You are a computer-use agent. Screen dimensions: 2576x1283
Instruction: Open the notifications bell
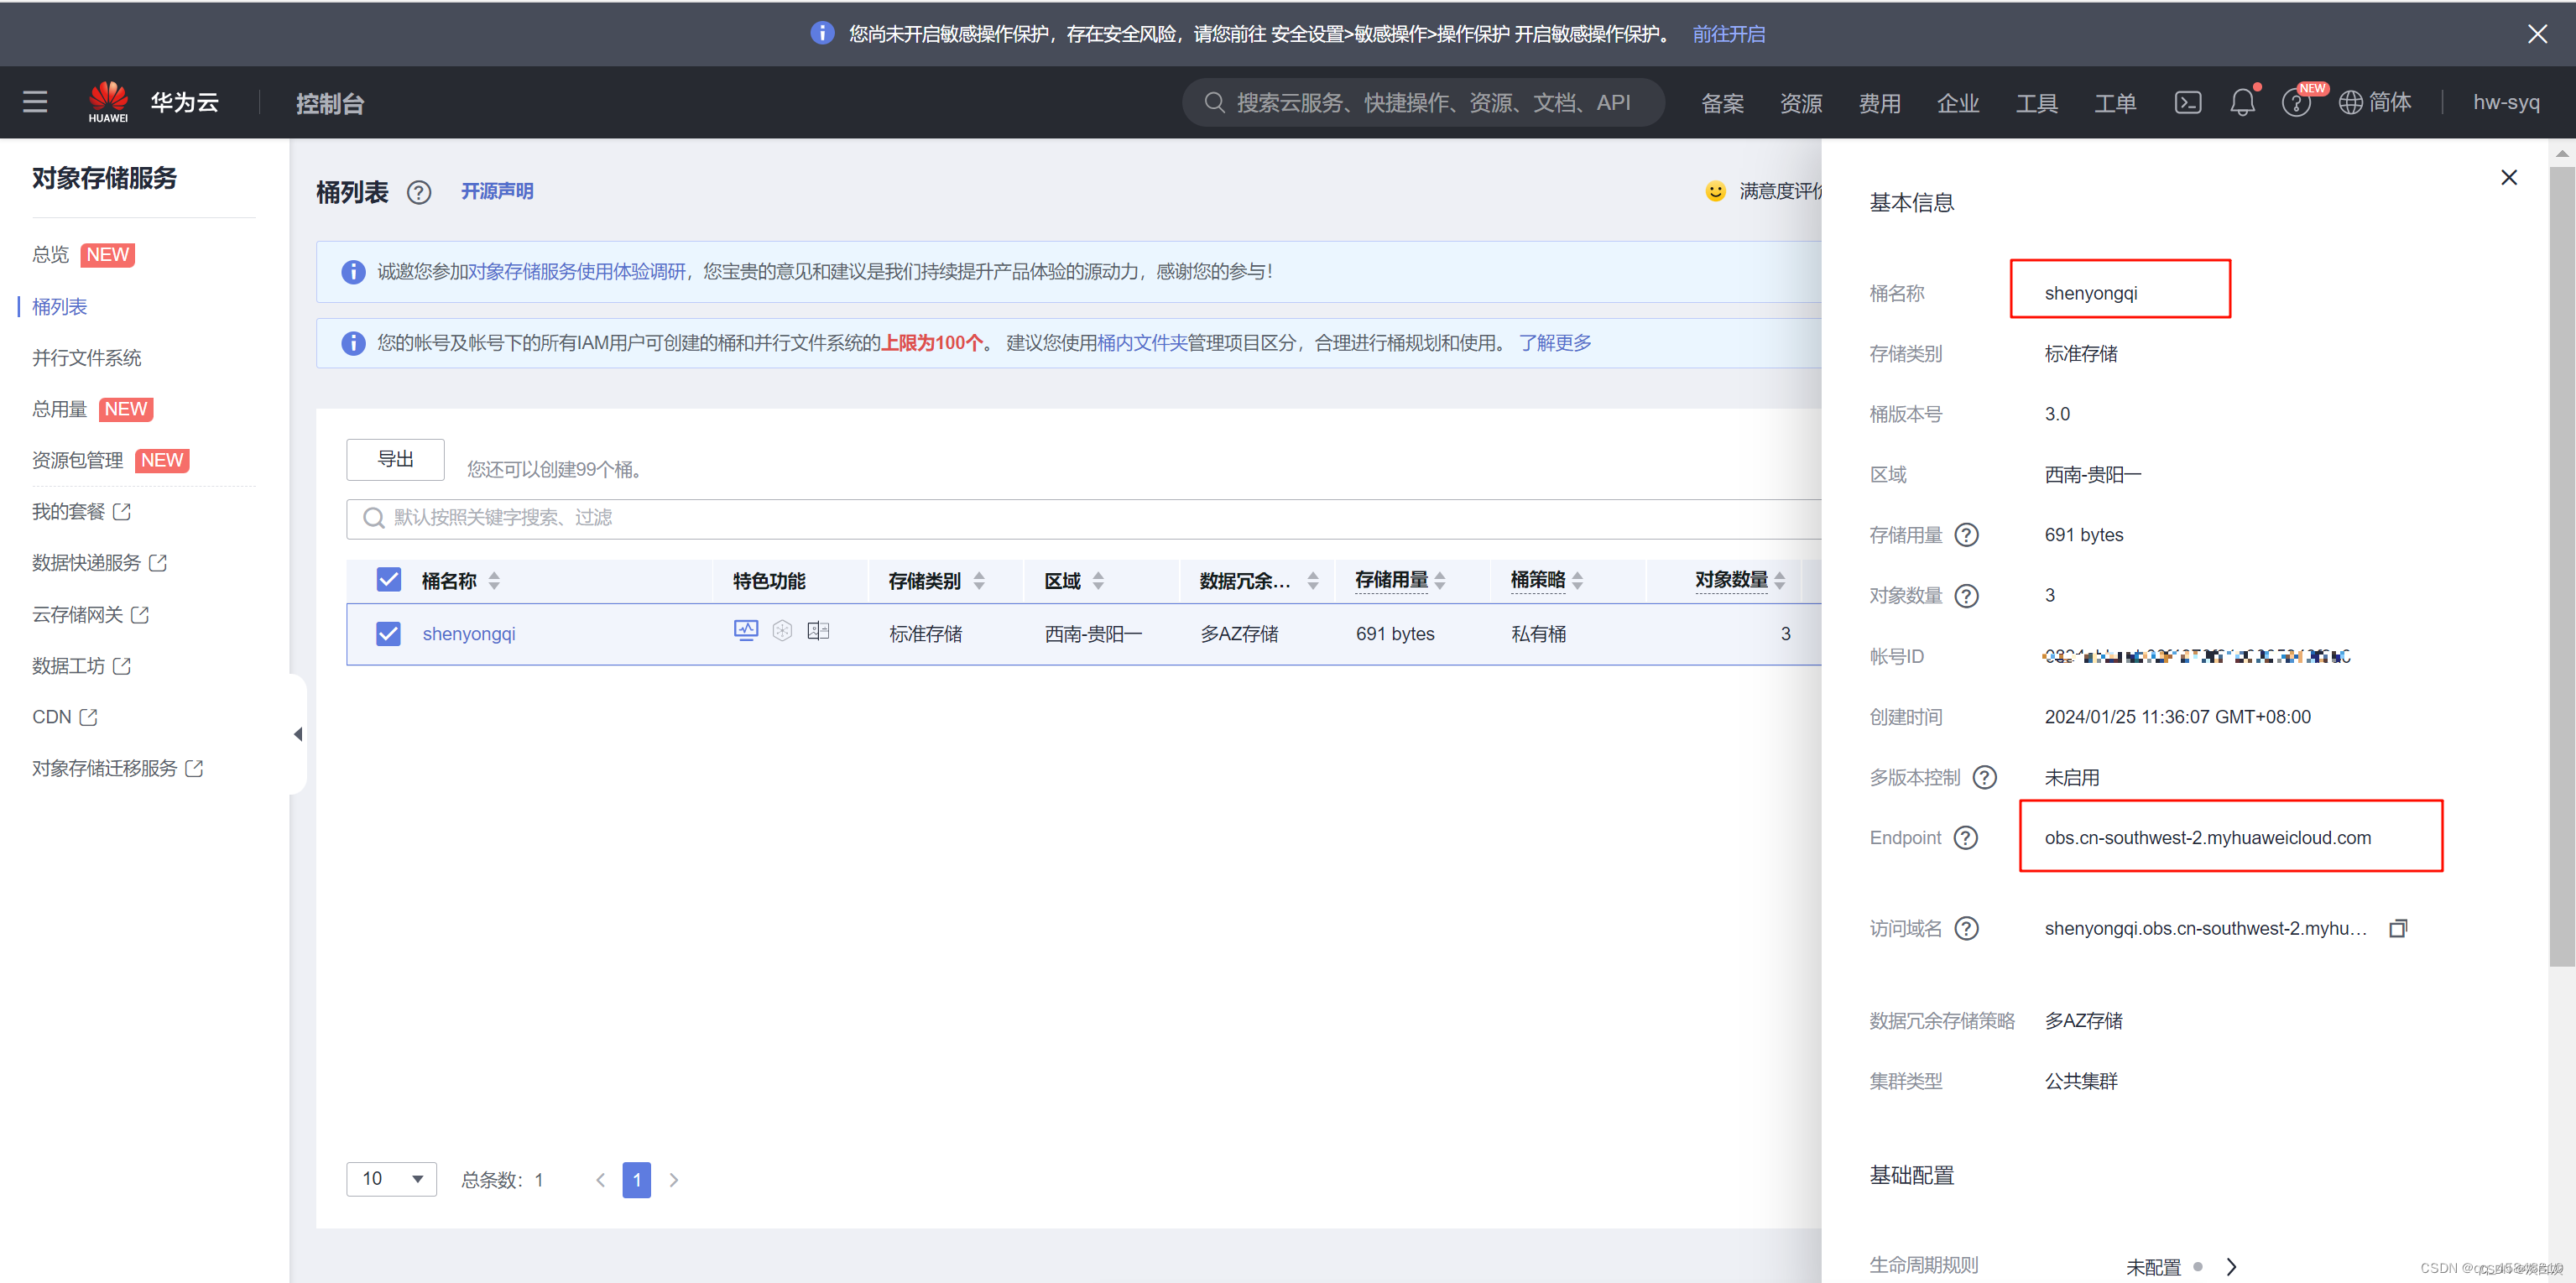coord(2242,102)
